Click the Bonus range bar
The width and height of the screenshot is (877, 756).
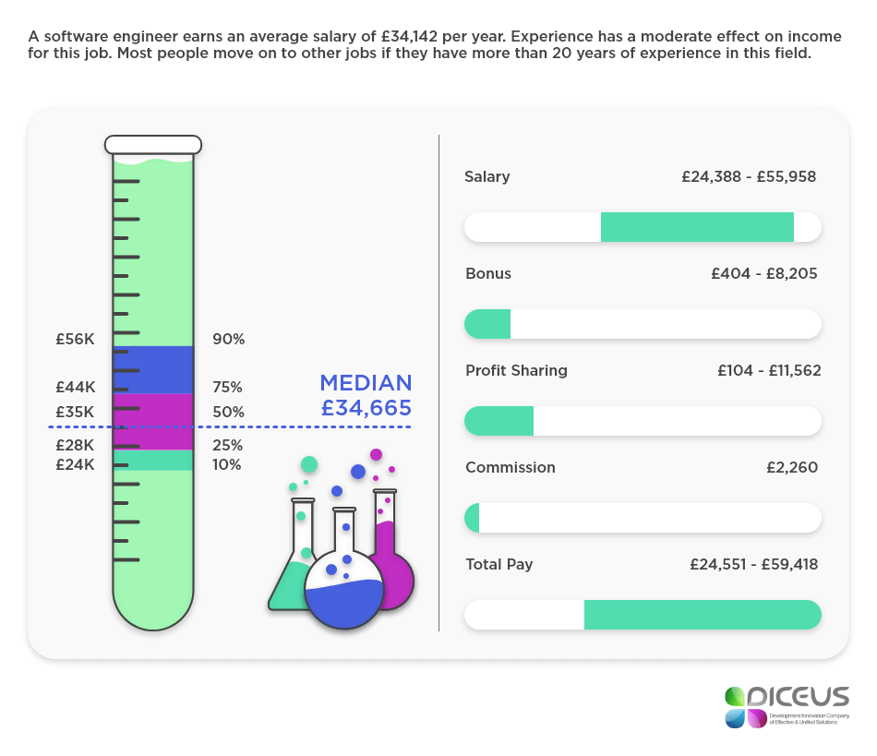click(x=643, y=324)
